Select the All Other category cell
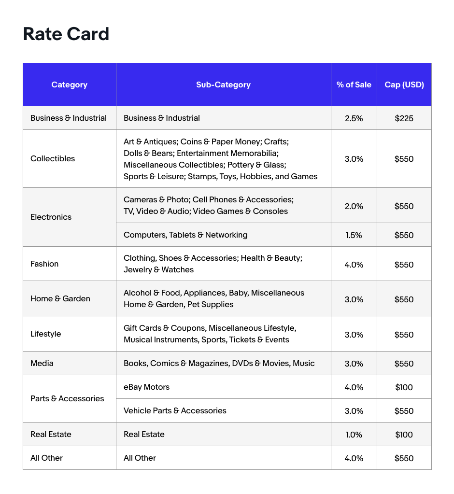Image resolution: width=454 pixels, height=494 pixels. tap(47, 458)
